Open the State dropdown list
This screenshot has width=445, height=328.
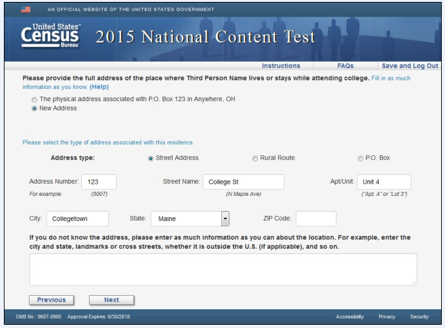(x=225, y=219)
